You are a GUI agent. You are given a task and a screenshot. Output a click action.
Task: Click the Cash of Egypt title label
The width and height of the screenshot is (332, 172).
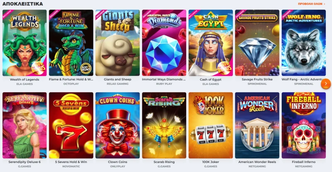(211, 79)
